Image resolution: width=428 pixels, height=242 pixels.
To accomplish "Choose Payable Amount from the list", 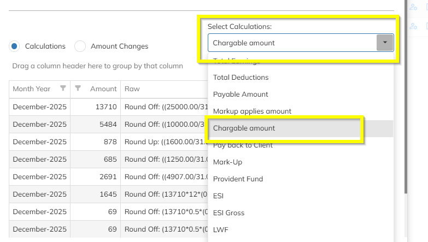I will 241,95.
